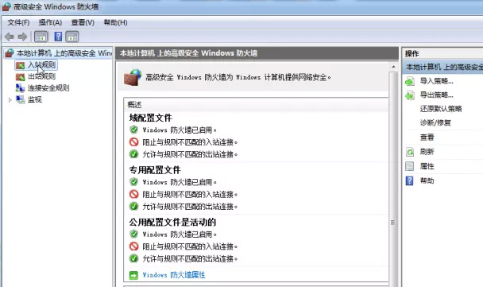Select the 入站规则 inbound rules node
Image resolution: width=483 pixels, height=287 pixels.
41,64
